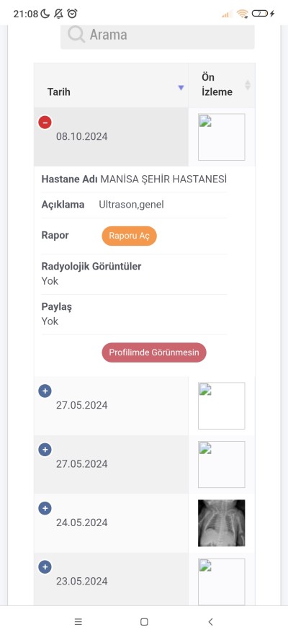Open the Raporu Aç button
Image resolution: width=288 pixels, height=640 pixels.
(x=129, y=236)
